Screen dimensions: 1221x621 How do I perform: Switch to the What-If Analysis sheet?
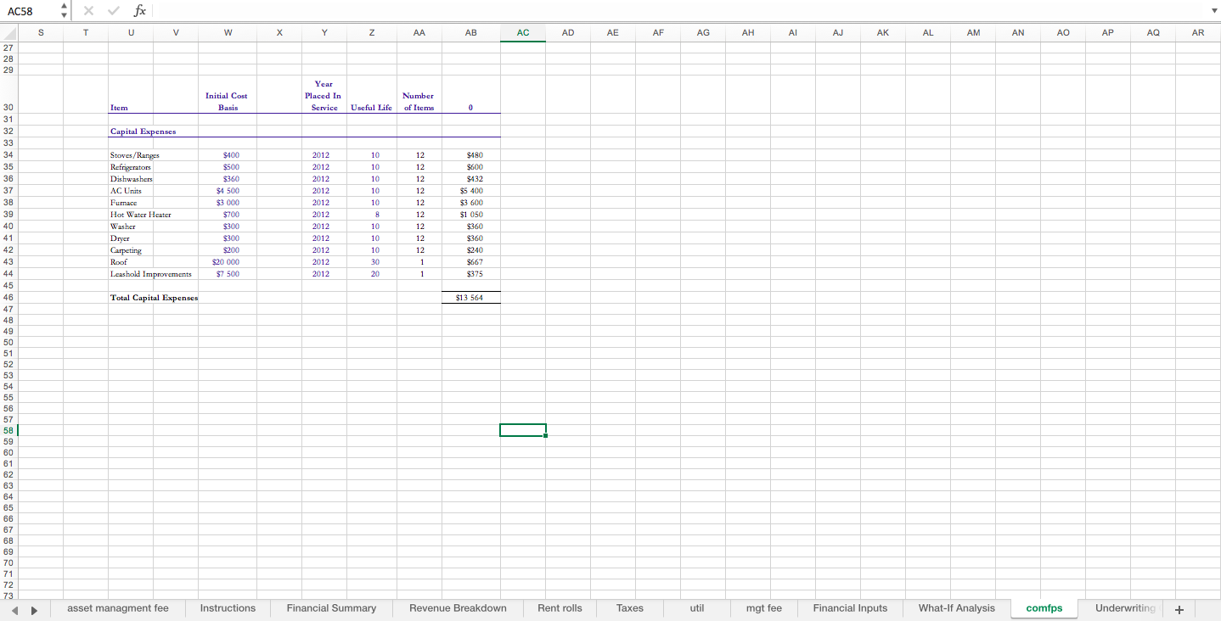pyautogui.click(x=956, y=608)
